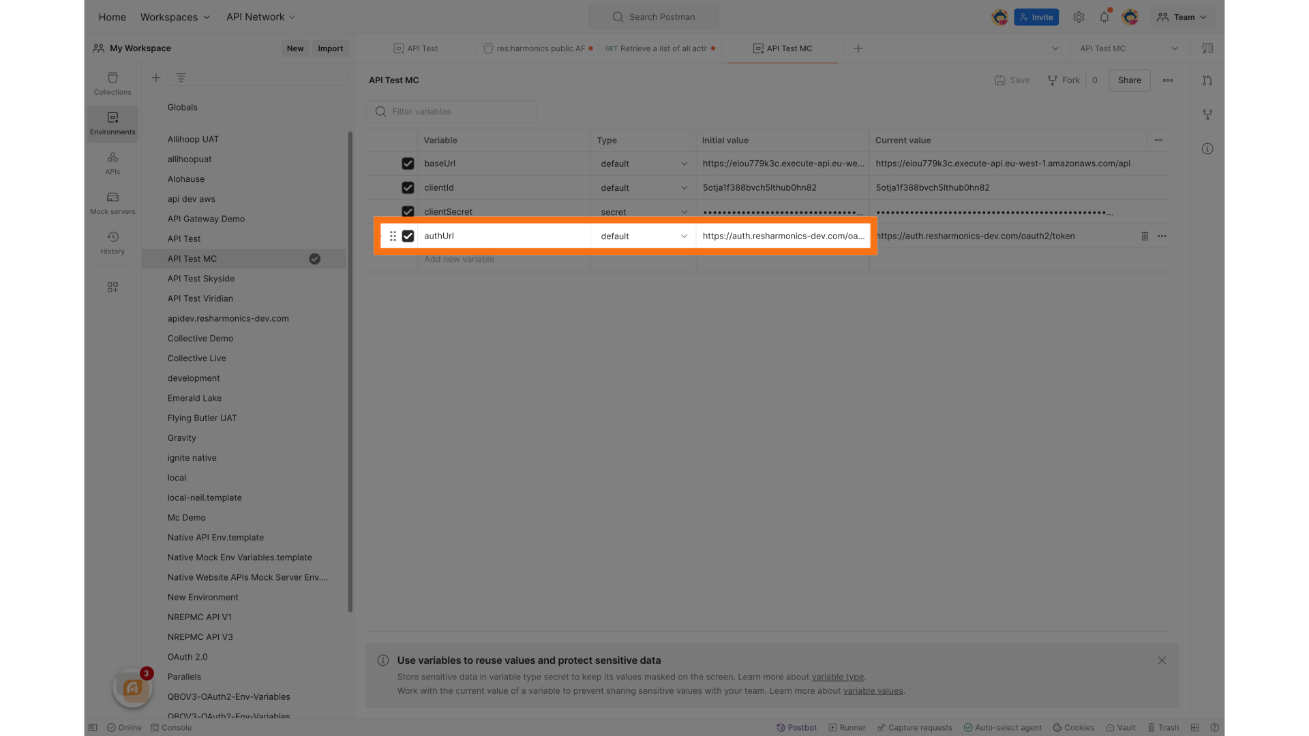Open Runner in the status bar
Image resolution: width=1309 pixels, height=736 pixels.
tap(847, 728)
